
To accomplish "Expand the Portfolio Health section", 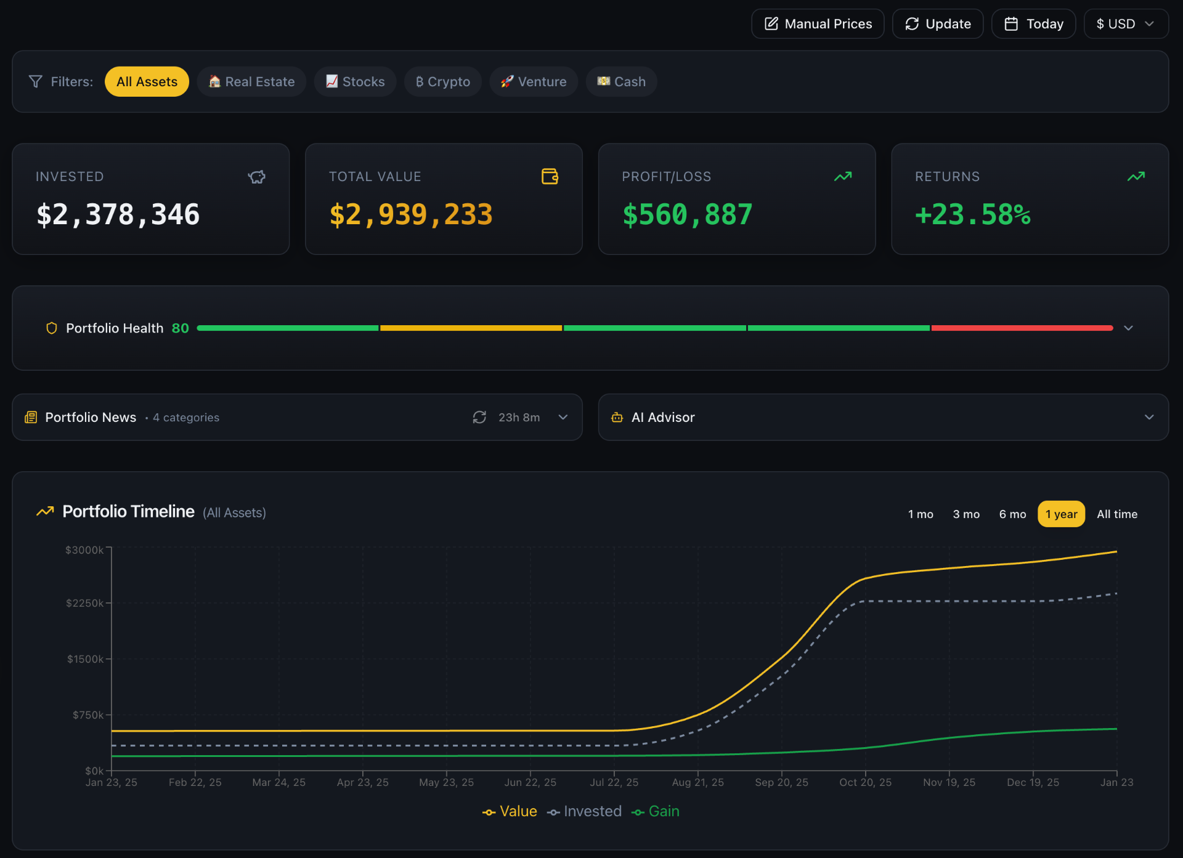I will coord(1129,328).
